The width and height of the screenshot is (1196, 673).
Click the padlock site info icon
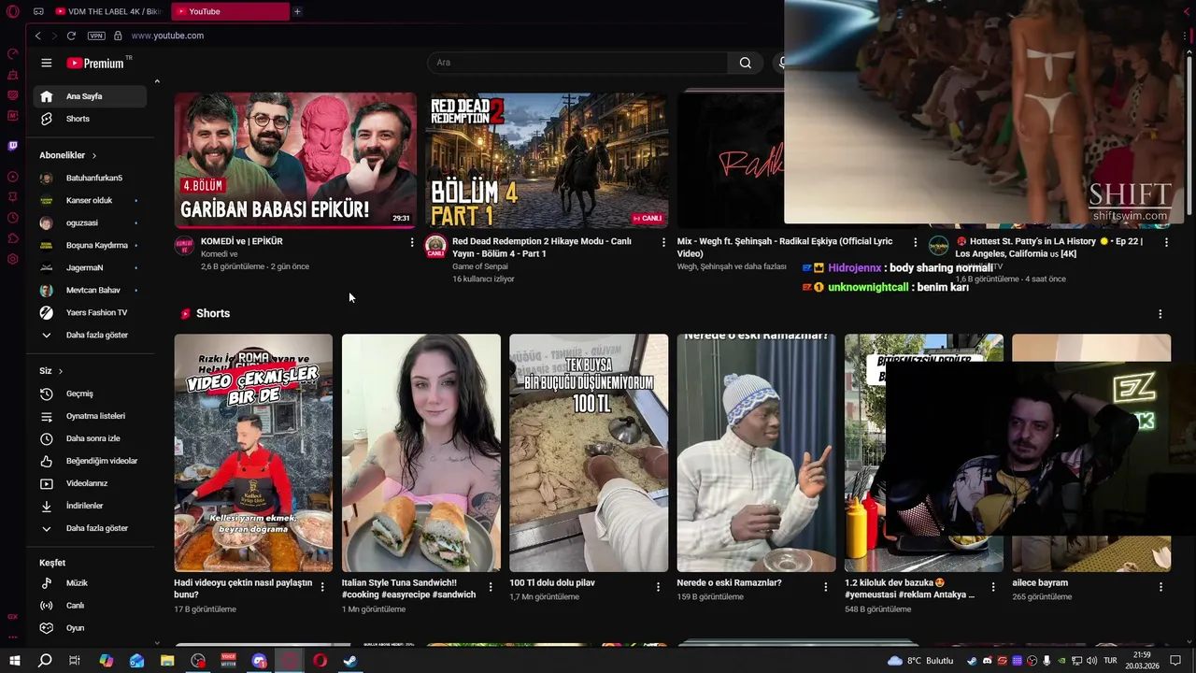118,36
